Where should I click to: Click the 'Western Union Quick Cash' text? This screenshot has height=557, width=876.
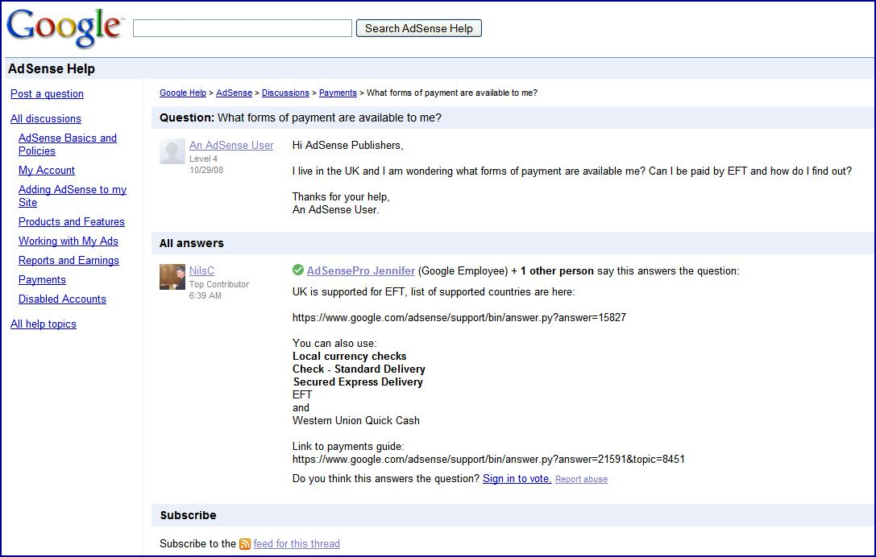pos(356,421)
